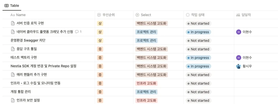
Task: Click page icon beside 에러 핸들러 추가 구현
Action: tap(13, 75)
